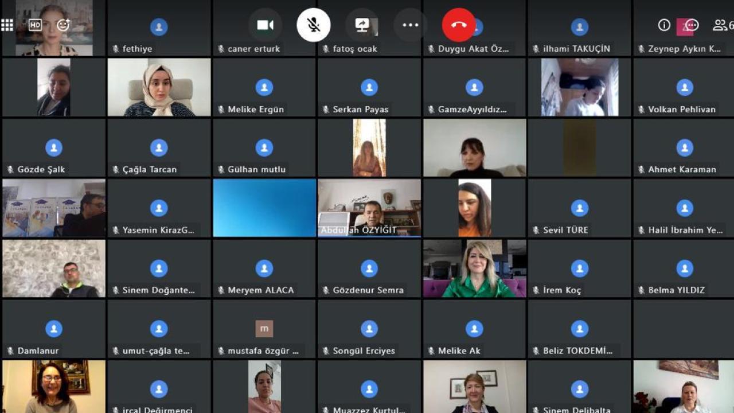Select Abdullah ÖZYİĞİT's video tile
This screenshot has height=413, width=734.
[x=369, y=208]
